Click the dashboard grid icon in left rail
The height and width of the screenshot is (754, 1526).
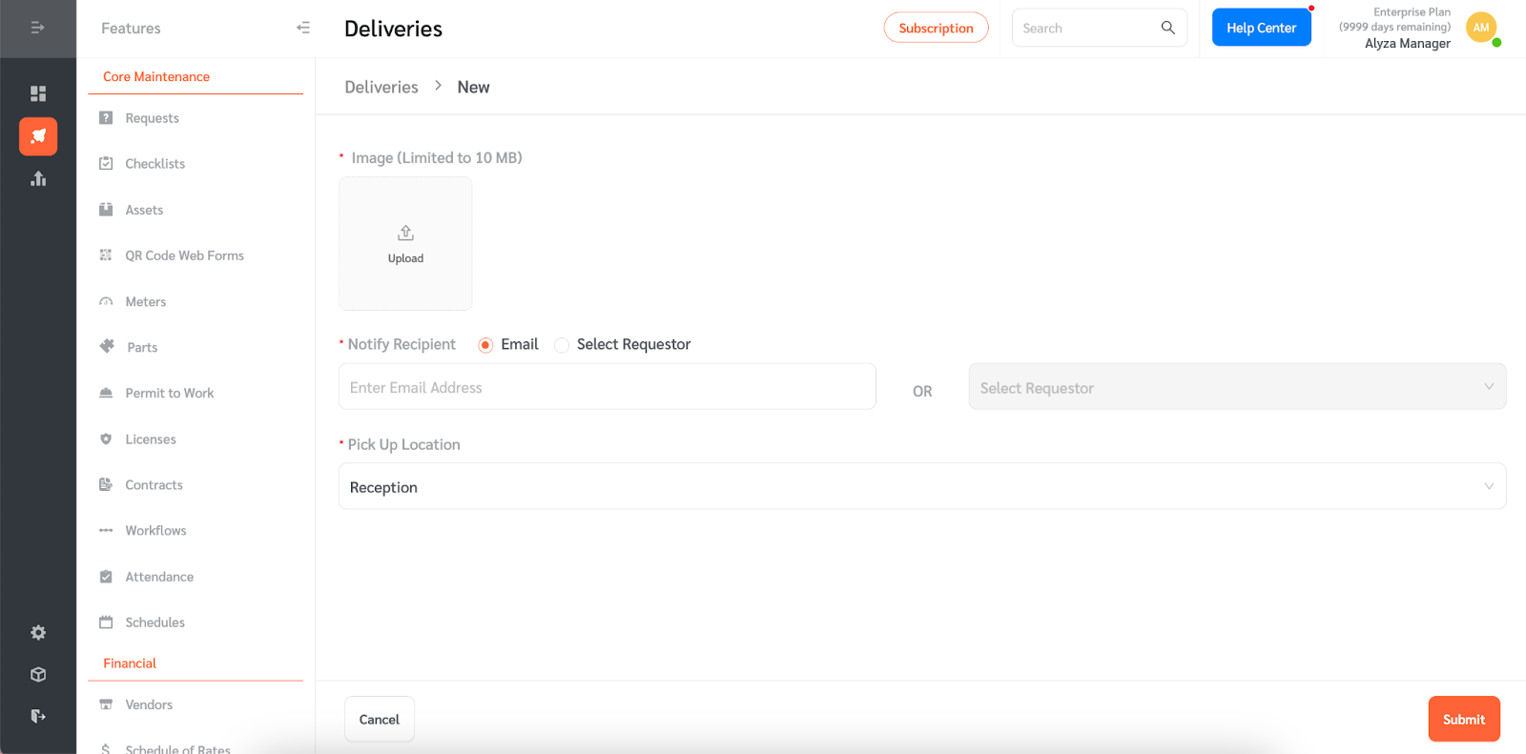coord(38,93)
